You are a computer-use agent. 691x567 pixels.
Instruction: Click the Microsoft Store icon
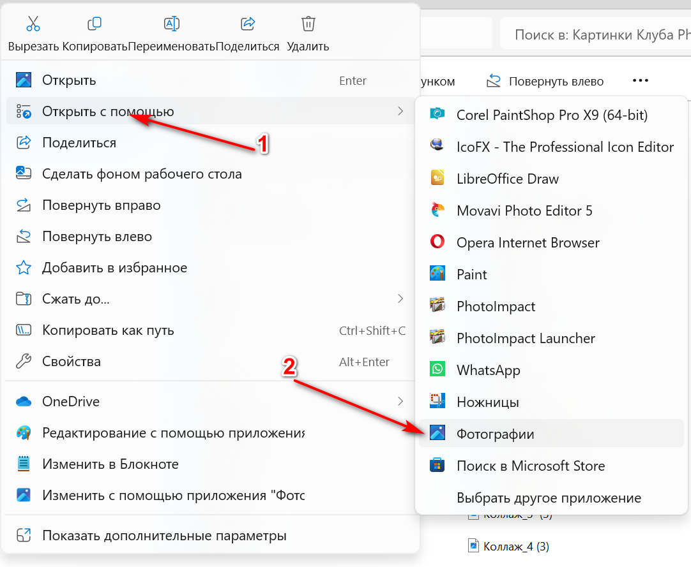tap(437, 466)
